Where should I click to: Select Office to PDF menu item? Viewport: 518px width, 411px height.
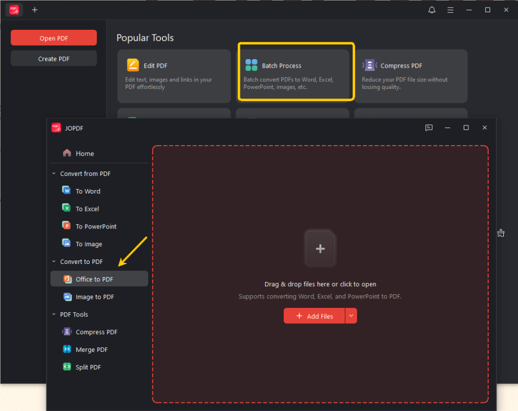[99, 279]
